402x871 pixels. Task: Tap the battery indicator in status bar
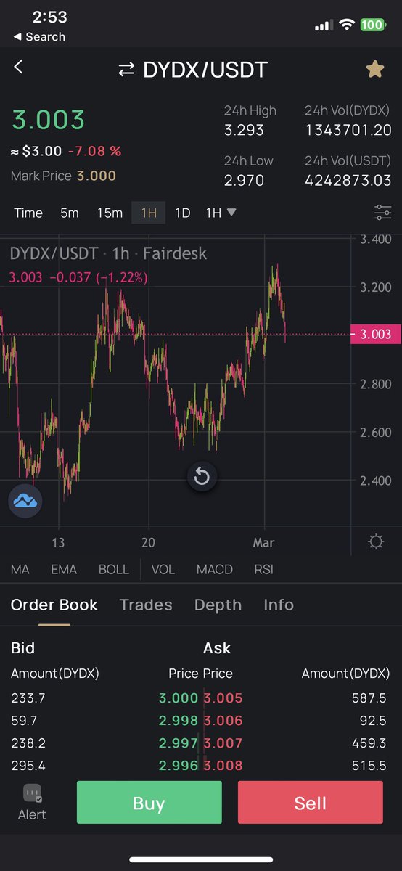372,25
